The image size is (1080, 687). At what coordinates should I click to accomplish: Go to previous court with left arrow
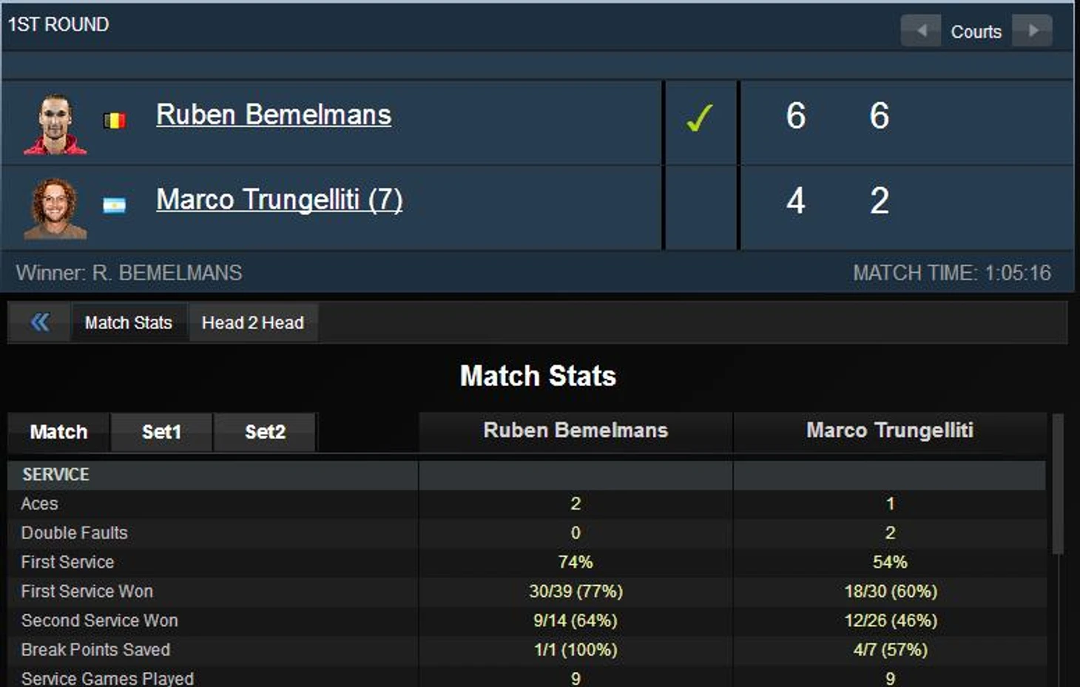pos(921,31)
